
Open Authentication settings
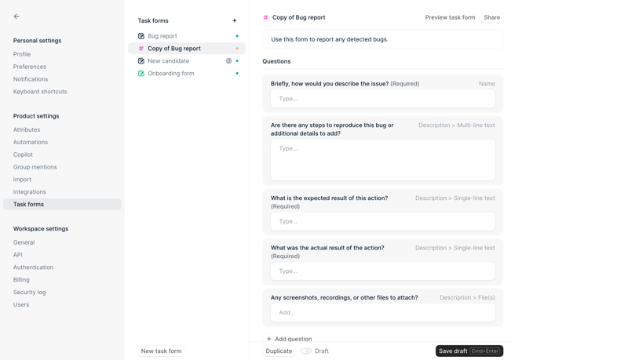33,267
